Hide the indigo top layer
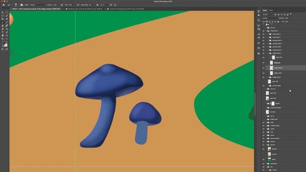This screenshot has height=172, width=306. click(263, 63)
